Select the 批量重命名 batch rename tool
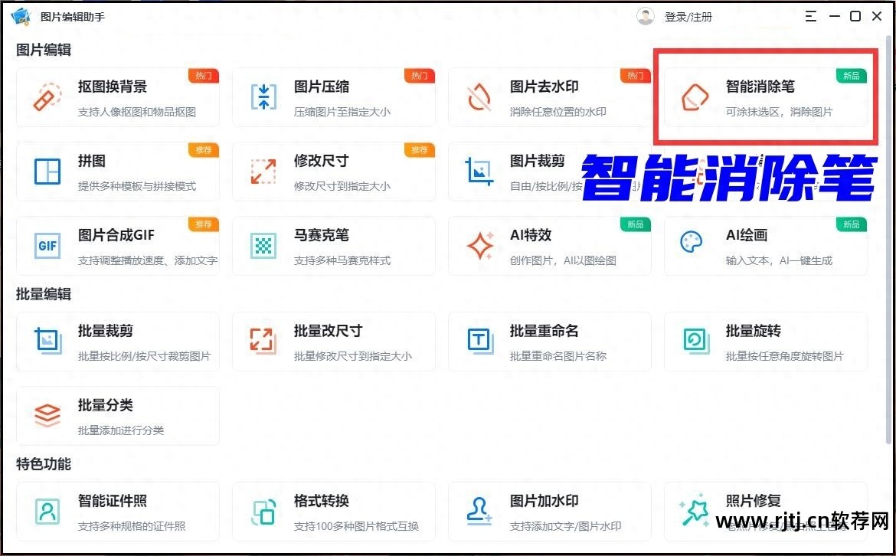Screen dimensions: 896x556 pyautogui.click(x=551, y=342)
